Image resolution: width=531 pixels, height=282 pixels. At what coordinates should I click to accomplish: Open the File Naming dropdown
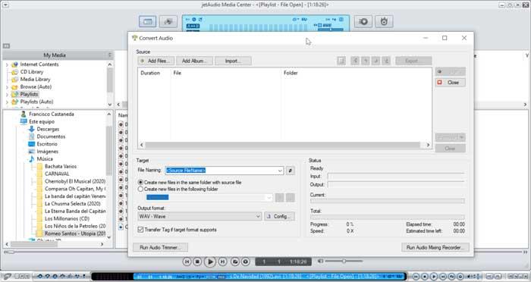225,171
